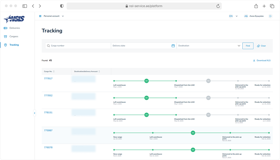Viewport: 280px width, 160px height.
Task: Sort by Cargo No. column header
Action: pos(49,71)
